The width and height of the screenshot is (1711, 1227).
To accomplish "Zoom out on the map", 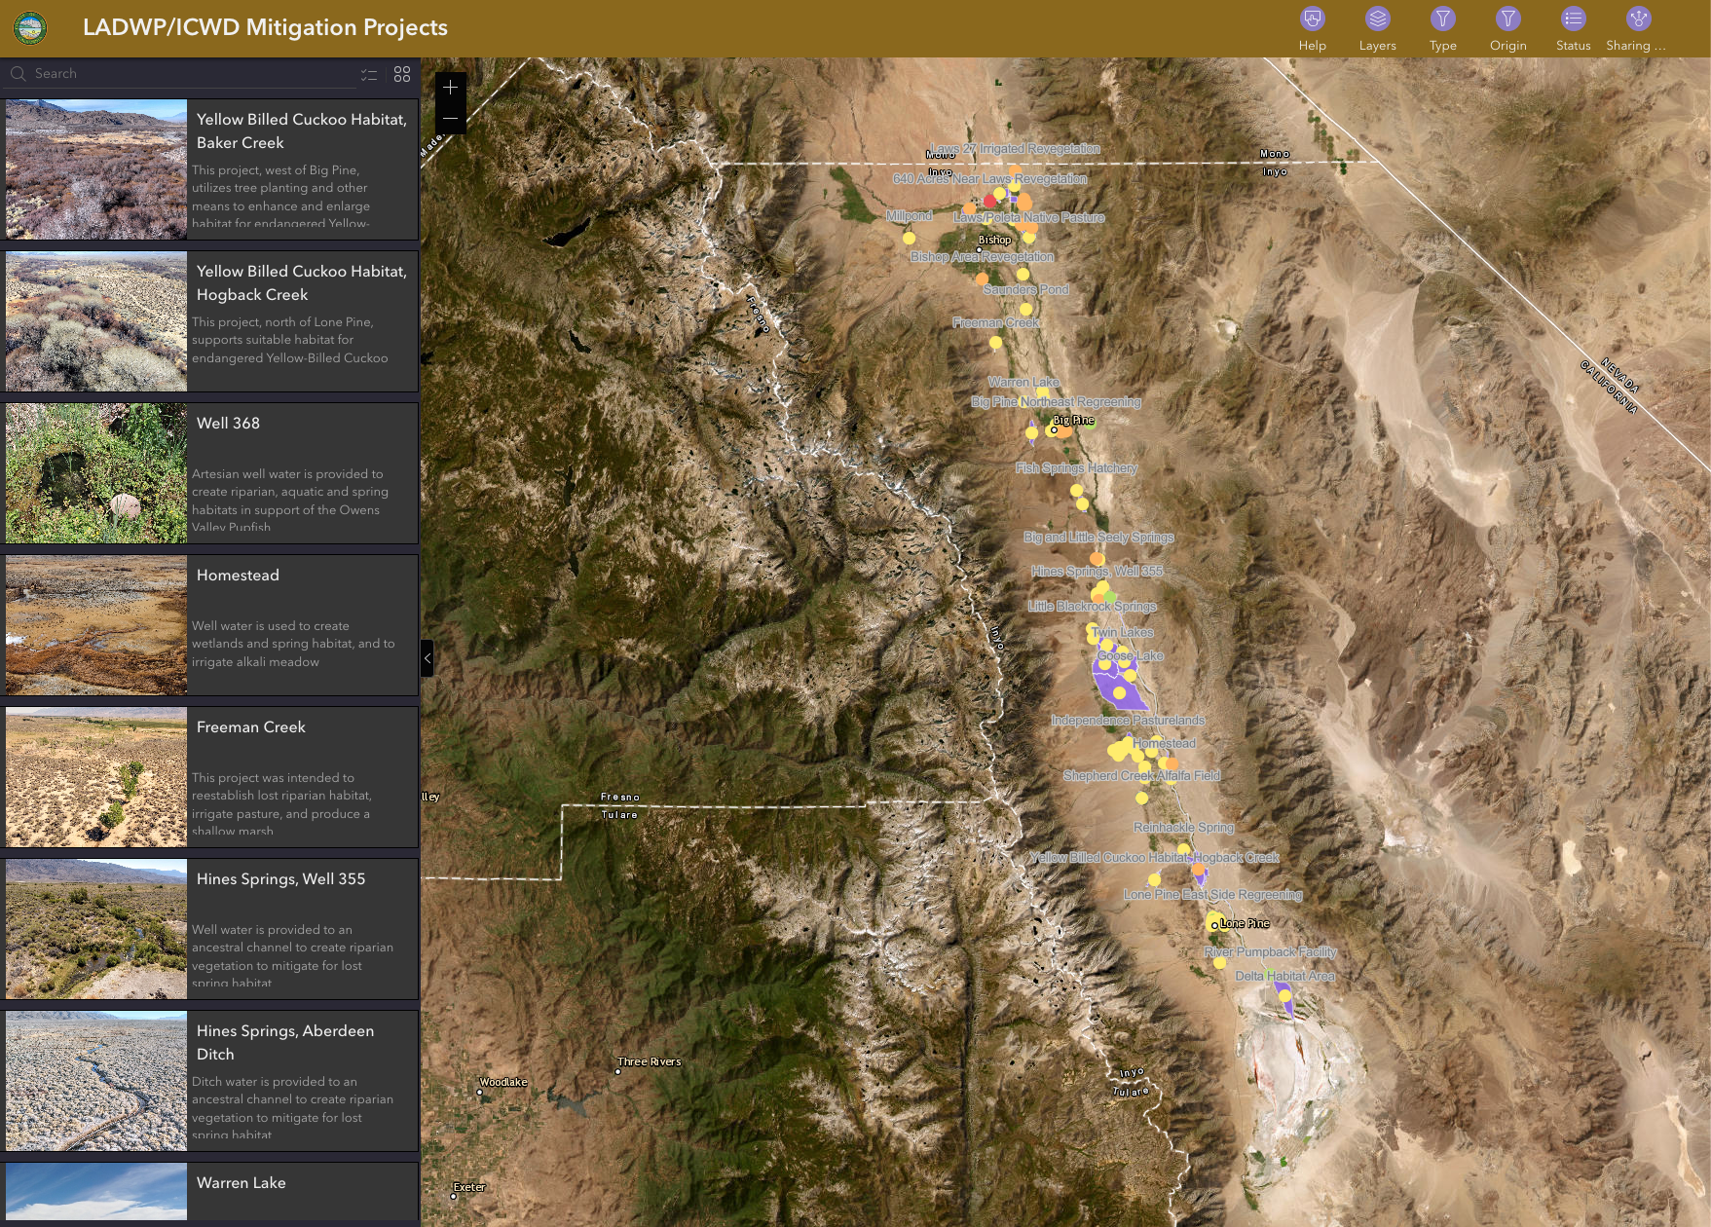I will point(450,118).
